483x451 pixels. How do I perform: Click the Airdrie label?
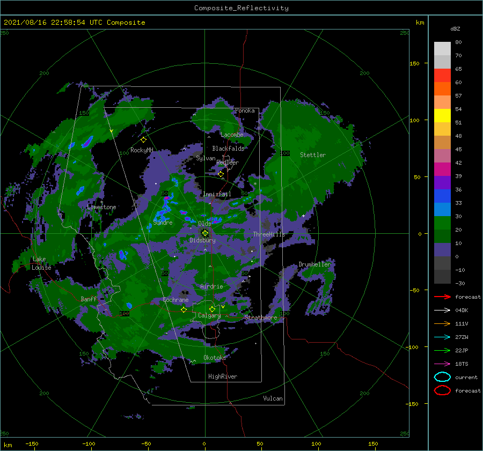[x=211, y=286]
